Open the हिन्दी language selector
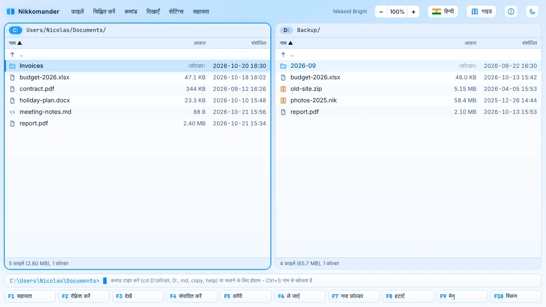Image resolution: width=546 pixels, height=307 pixels. 443,12
